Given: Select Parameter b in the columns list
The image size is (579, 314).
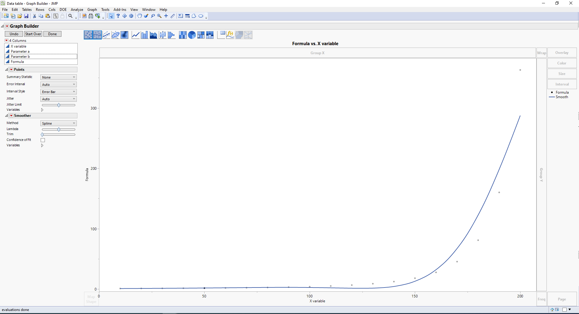Looking at the screenshot, I should click(x=21, y=56).
